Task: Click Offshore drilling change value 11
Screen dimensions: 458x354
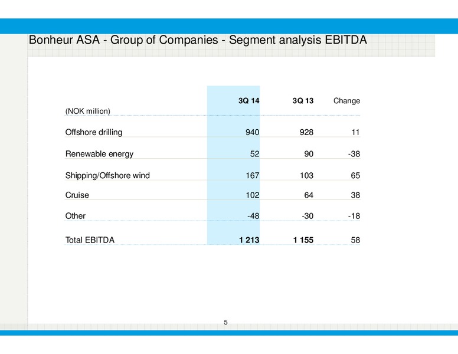Action: pyautogui.click(x=355, y=132)
